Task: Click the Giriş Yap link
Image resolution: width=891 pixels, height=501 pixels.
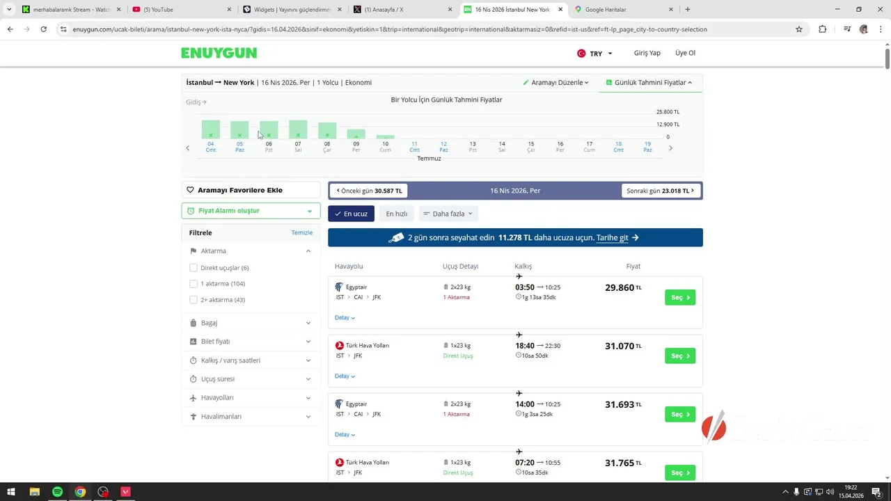Action: pos(647,53)
